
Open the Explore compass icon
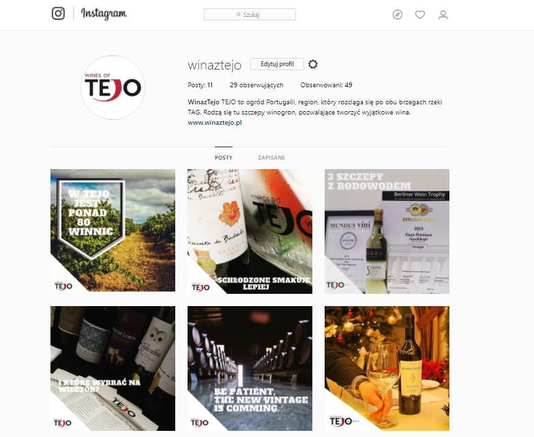[398, 14]
